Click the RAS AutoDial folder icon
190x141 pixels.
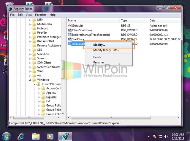coord(34,41)
